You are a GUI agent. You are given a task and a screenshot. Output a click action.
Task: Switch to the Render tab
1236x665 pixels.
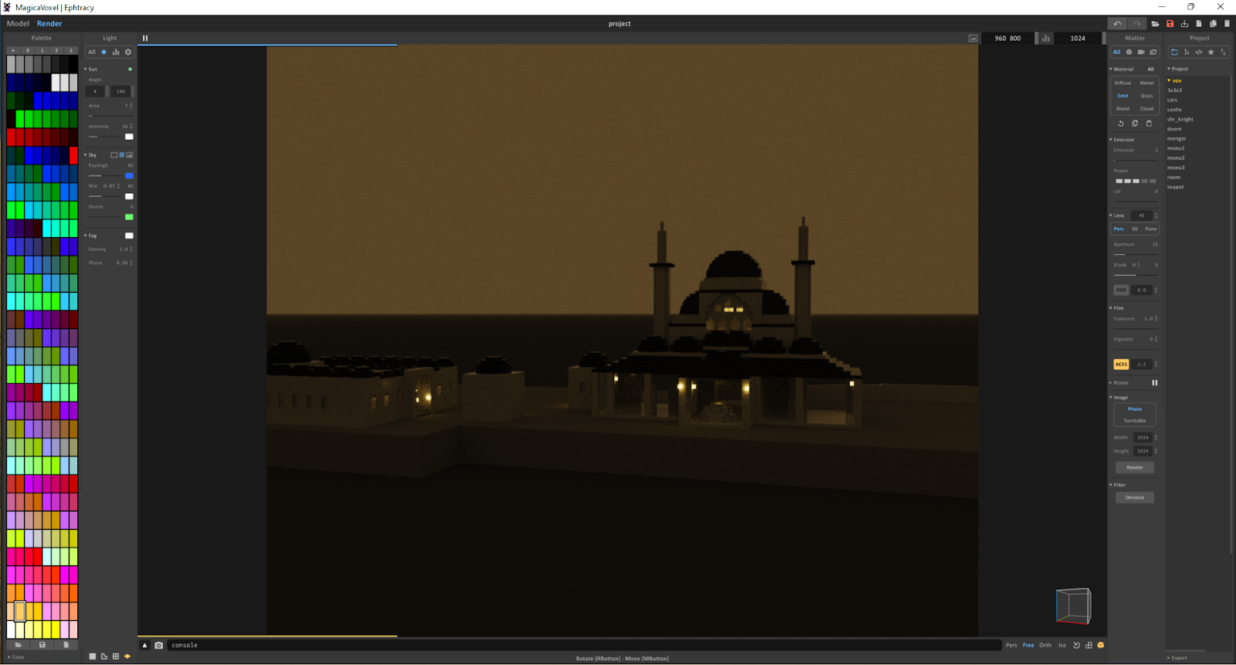point(49,24)
